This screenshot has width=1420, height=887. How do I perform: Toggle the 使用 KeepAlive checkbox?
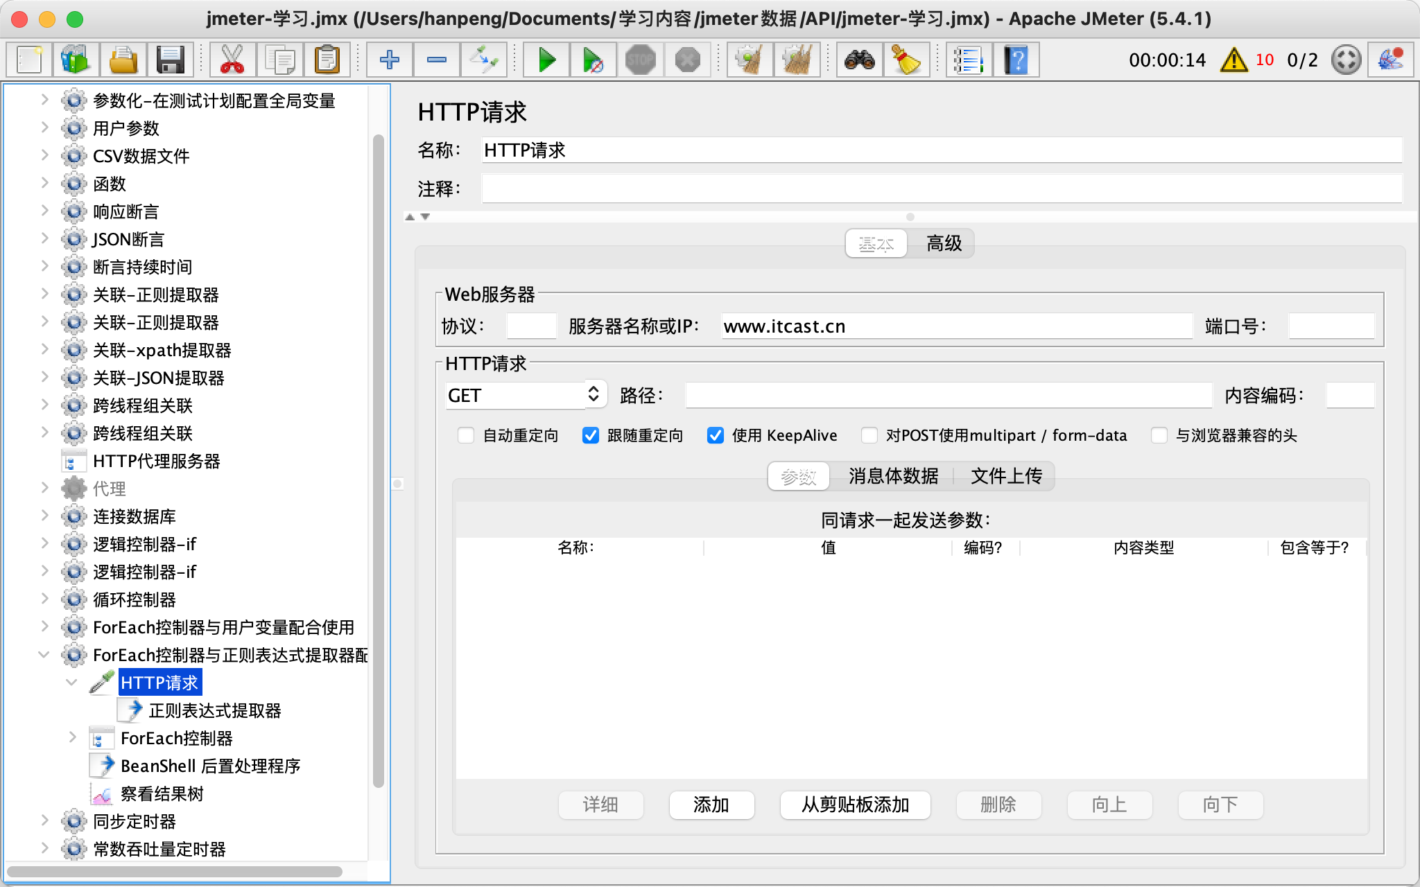tap(716, 435)
